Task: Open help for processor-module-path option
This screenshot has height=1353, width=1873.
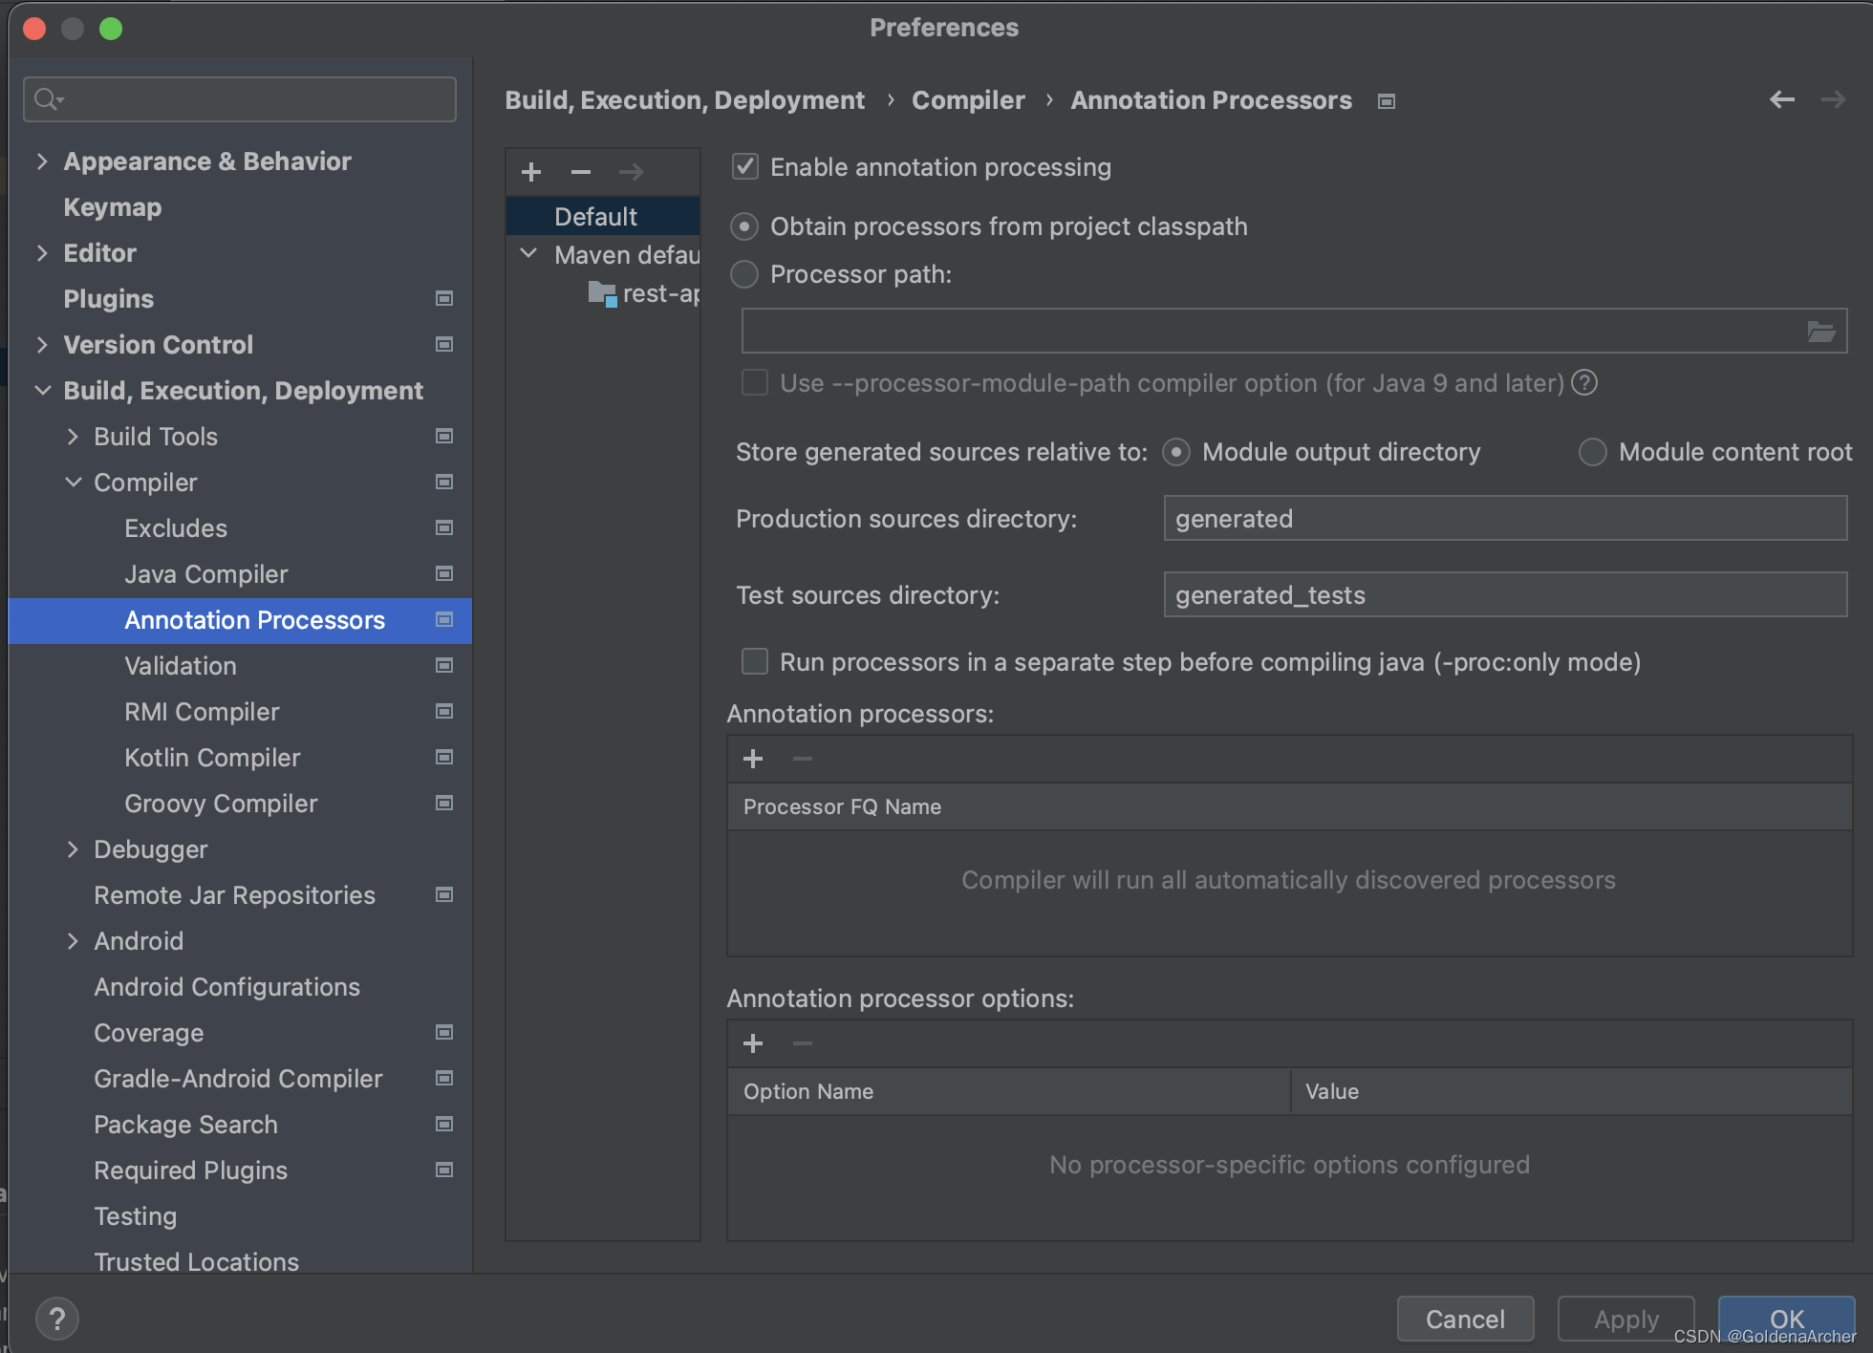Action: tap(1584, 382)
